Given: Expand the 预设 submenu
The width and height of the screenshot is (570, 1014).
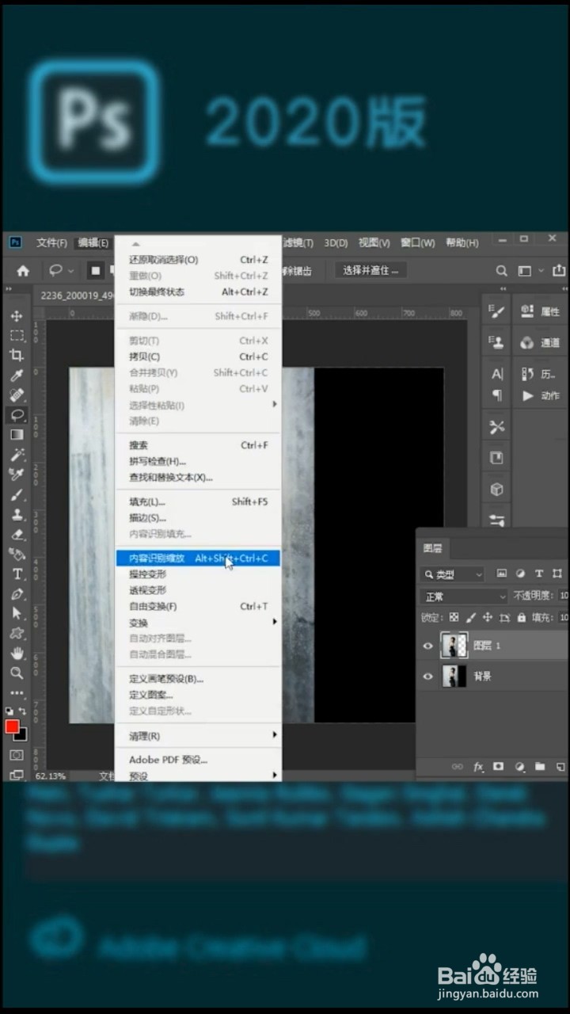Looking at the screenshot, I should pyautogui.click(x=199, y=776).
